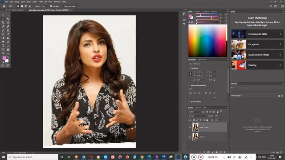Collapse the Align and Distribute section
The width and height of the screenshot is (285, 160).
(x=189, y=86)
